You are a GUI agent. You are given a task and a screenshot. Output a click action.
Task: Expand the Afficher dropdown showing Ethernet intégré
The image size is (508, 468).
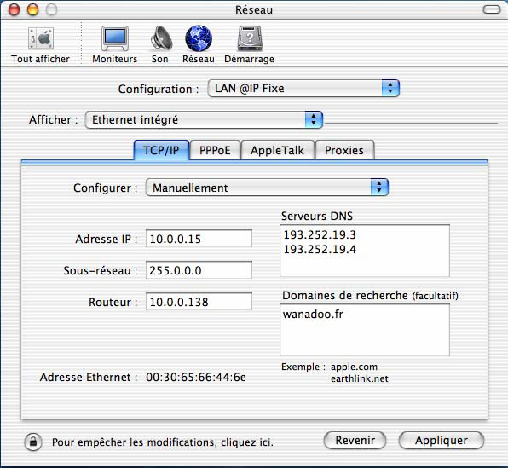pyautogui.click(x=204, y=119)
